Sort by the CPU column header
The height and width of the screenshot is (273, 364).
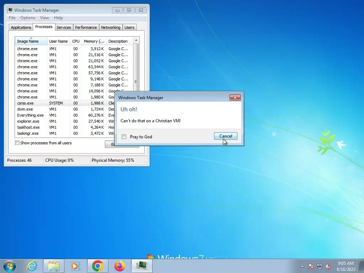point(76,41)
